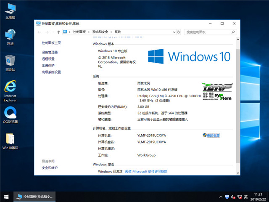
Task: Click the vertical scrollbar thumb
Action: (x=238, y=106)
